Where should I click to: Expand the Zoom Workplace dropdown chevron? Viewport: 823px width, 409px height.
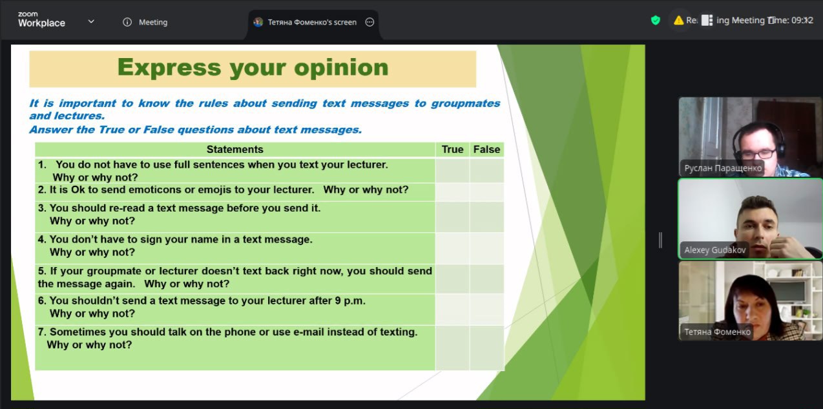(x=91, y=21)
